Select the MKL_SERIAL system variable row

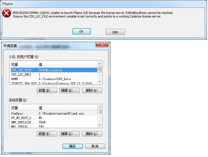(54, 126)
